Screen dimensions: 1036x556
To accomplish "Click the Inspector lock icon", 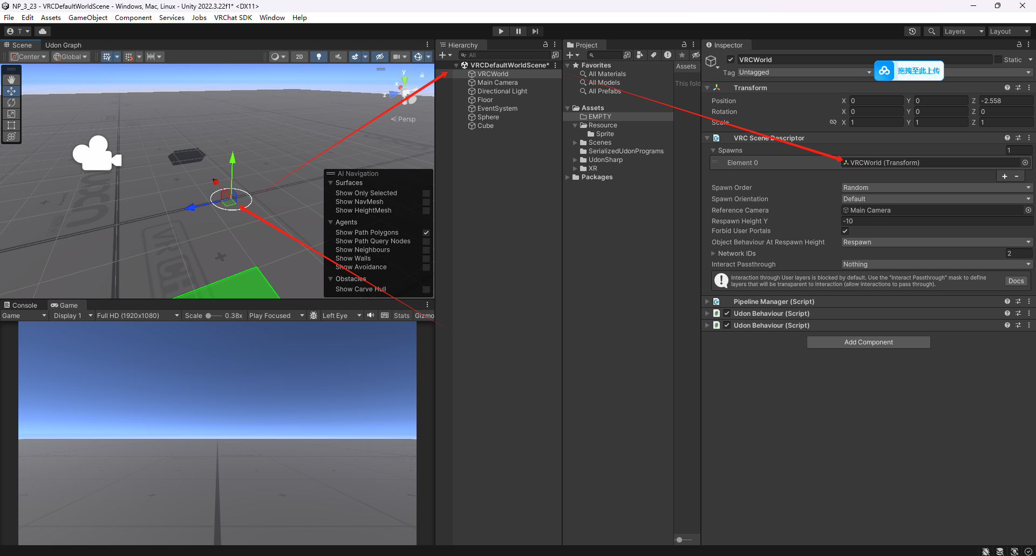I will (x=1019, y=45).
